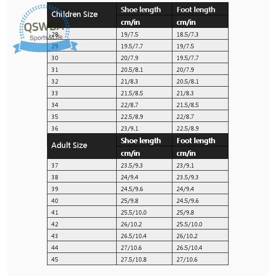The width and height of the screenshot is (276, 276).
Task: Click the size 40 row label
Action: coord(55,201)
